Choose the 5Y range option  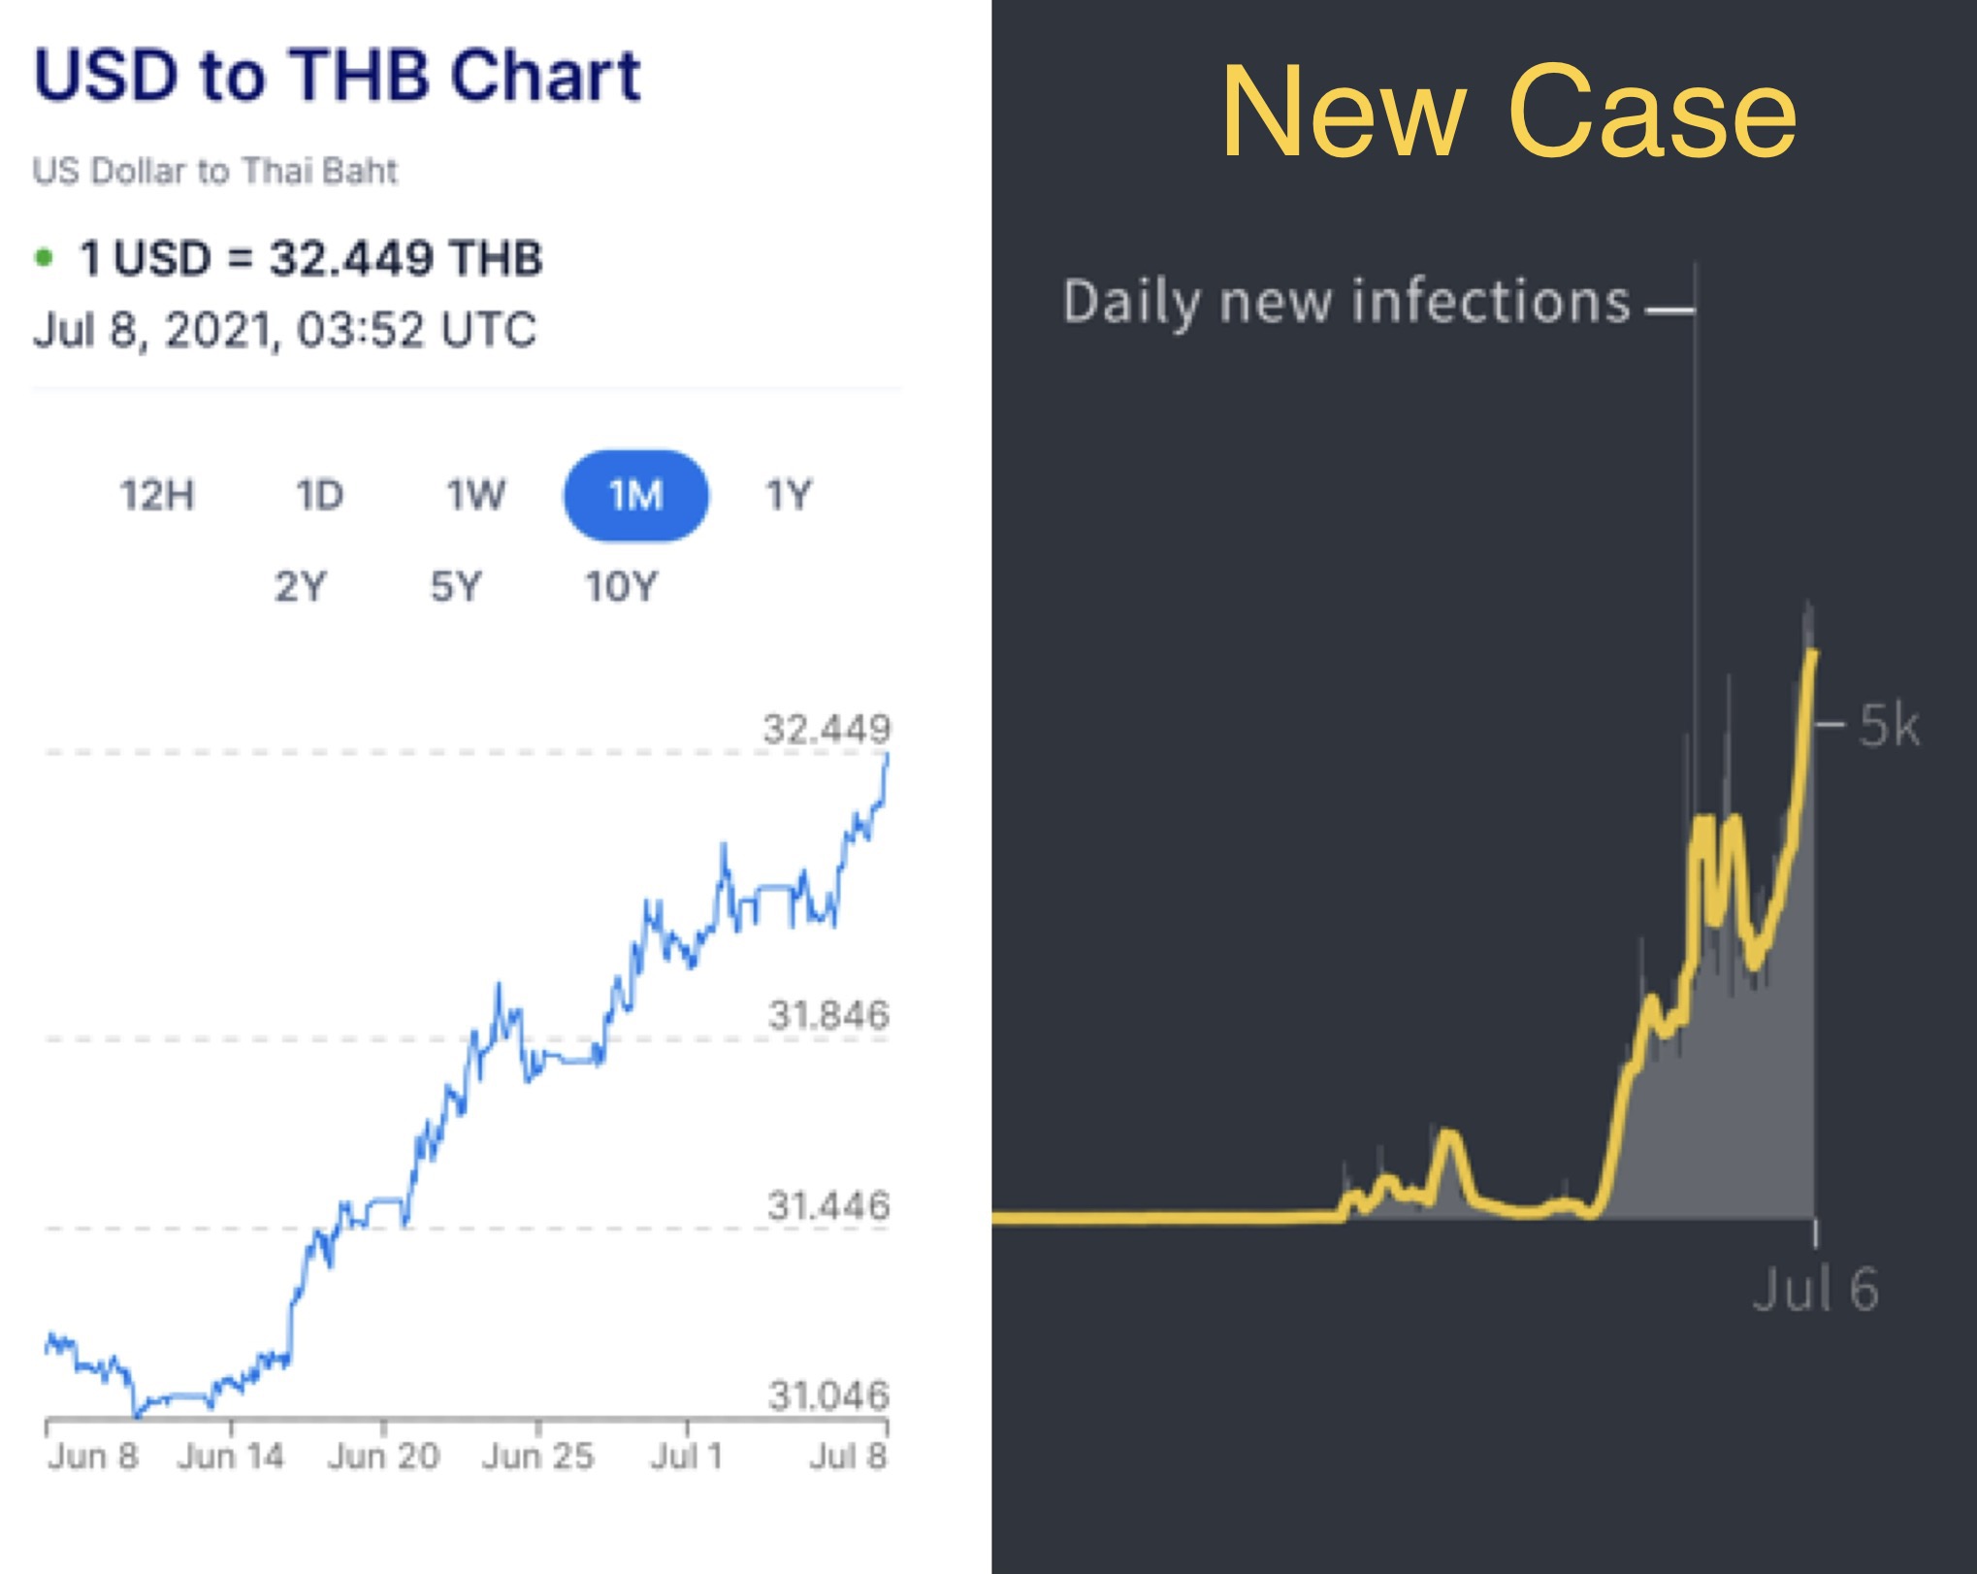coord(456,586)
